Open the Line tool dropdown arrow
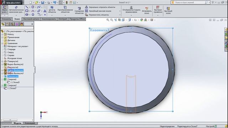 tap(30, 7)
